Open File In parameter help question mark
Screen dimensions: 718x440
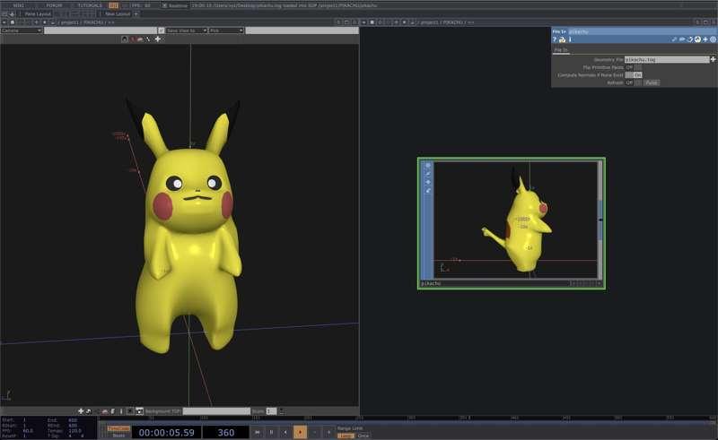pyautogui.click(x=555, y=39)
